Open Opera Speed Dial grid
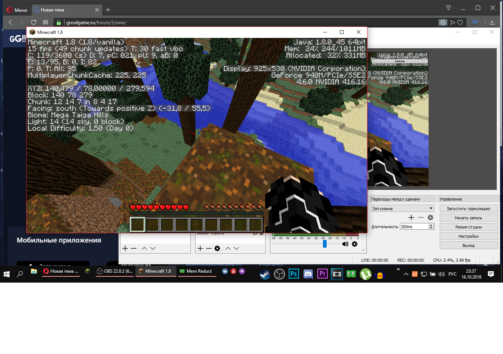Viewport: 503px width, 354px height. point(46,22)
